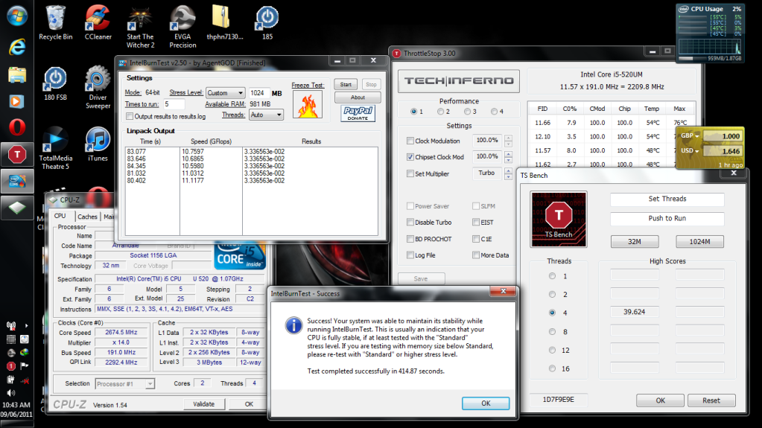The width and height of the screenshot is (762, 428).
Task: Expand hidden system tray icons arrow
Action: tap(26, 325)
